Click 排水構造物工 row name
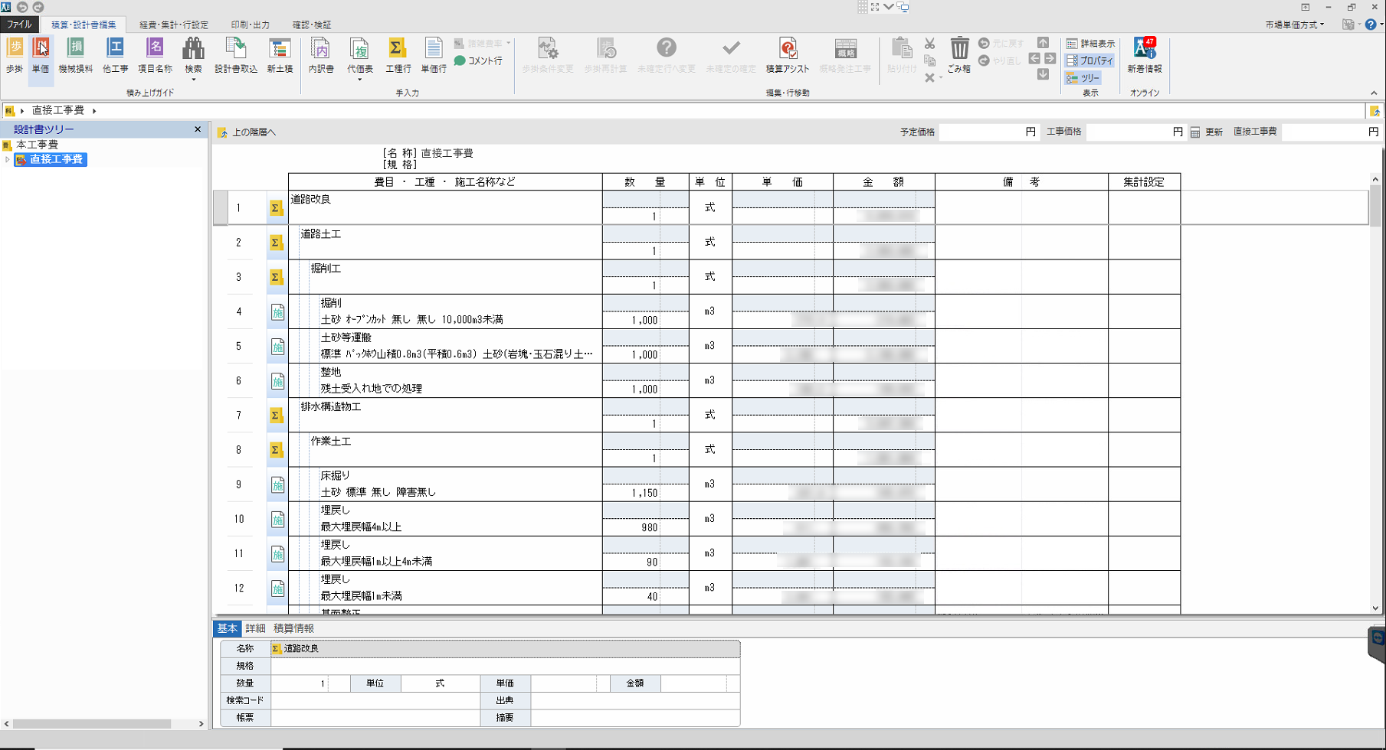The width and height of the screenshot is (1386, 750). click(330, 406)
